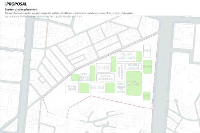This screenshot has height=133, width=200.
Task: Click the green 농구장 block at bottom right
Action: click(147, 96)
